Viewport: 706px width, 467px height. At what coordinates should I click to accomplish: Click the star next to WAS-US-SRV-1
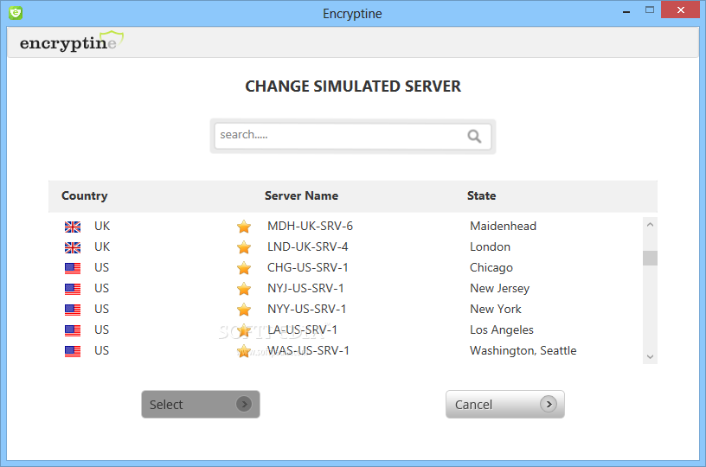pyautogui.click(x=244, y=351)
